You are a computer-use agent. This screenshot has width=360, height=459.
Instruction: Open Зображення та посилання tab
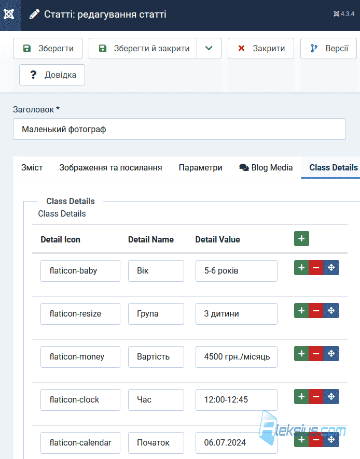coord(110,167)
